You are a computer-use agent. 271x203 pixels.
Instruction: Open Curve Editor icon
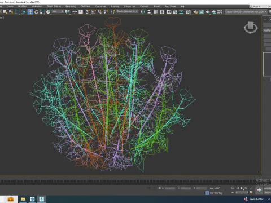pos(175,12)
